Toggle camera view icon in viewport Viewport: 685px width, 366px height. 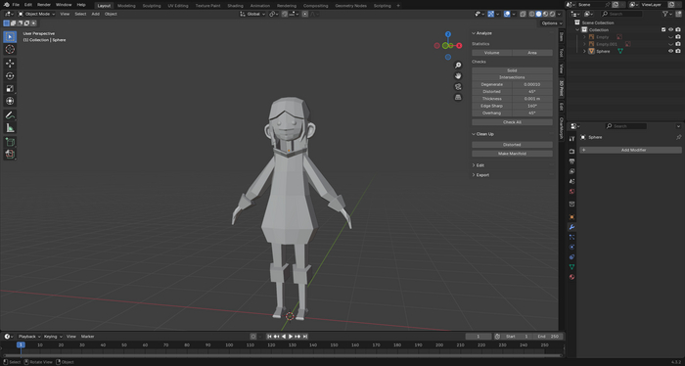pos(458,86)
